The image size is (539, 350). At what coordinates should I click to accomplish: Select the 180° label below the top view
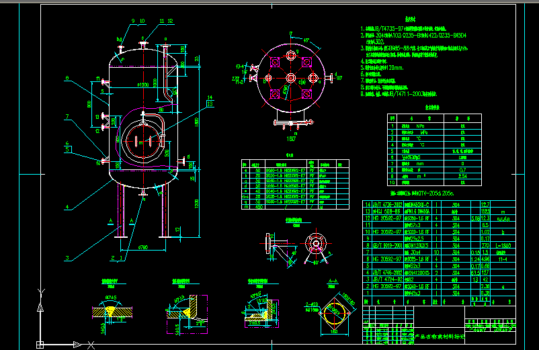(292, 138)
